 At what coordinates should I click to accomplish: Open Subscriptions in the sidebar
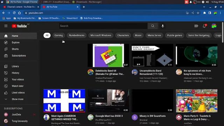point(19,56)
